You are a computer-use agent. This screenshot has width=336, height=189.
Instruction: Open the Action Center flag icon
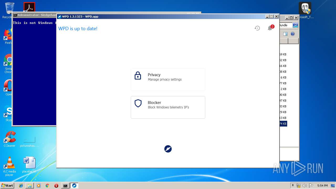point(311,186)
